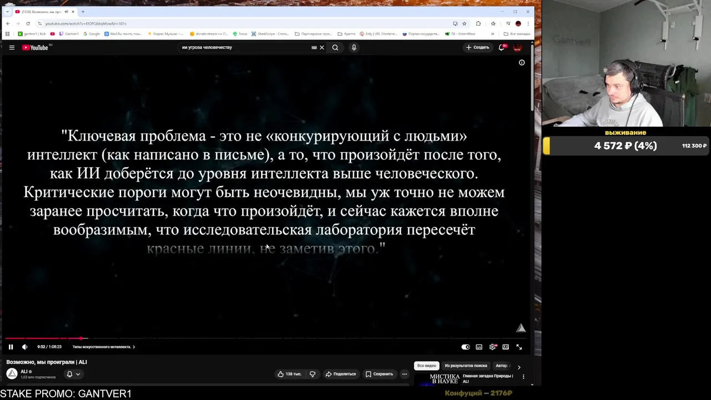Screen dimensions: 711x400
Task: Show hidden bookmarks overflow chevron
Action: point(492,34)
